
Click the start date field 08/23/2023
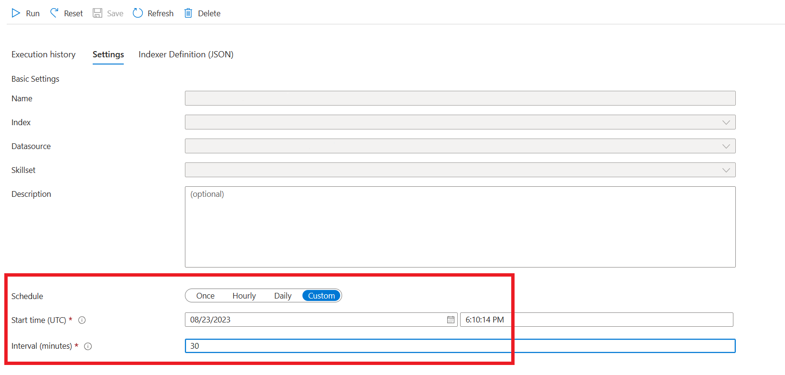coord(321,320)
